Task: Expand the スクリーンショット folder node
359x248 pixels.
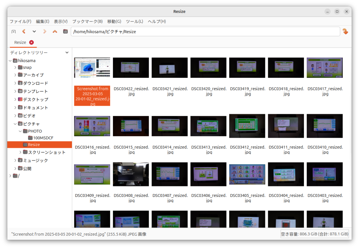Action: point(20,152)
